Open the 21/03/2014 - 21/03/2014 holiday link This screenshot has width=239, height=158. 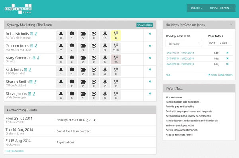coord(180,59)
